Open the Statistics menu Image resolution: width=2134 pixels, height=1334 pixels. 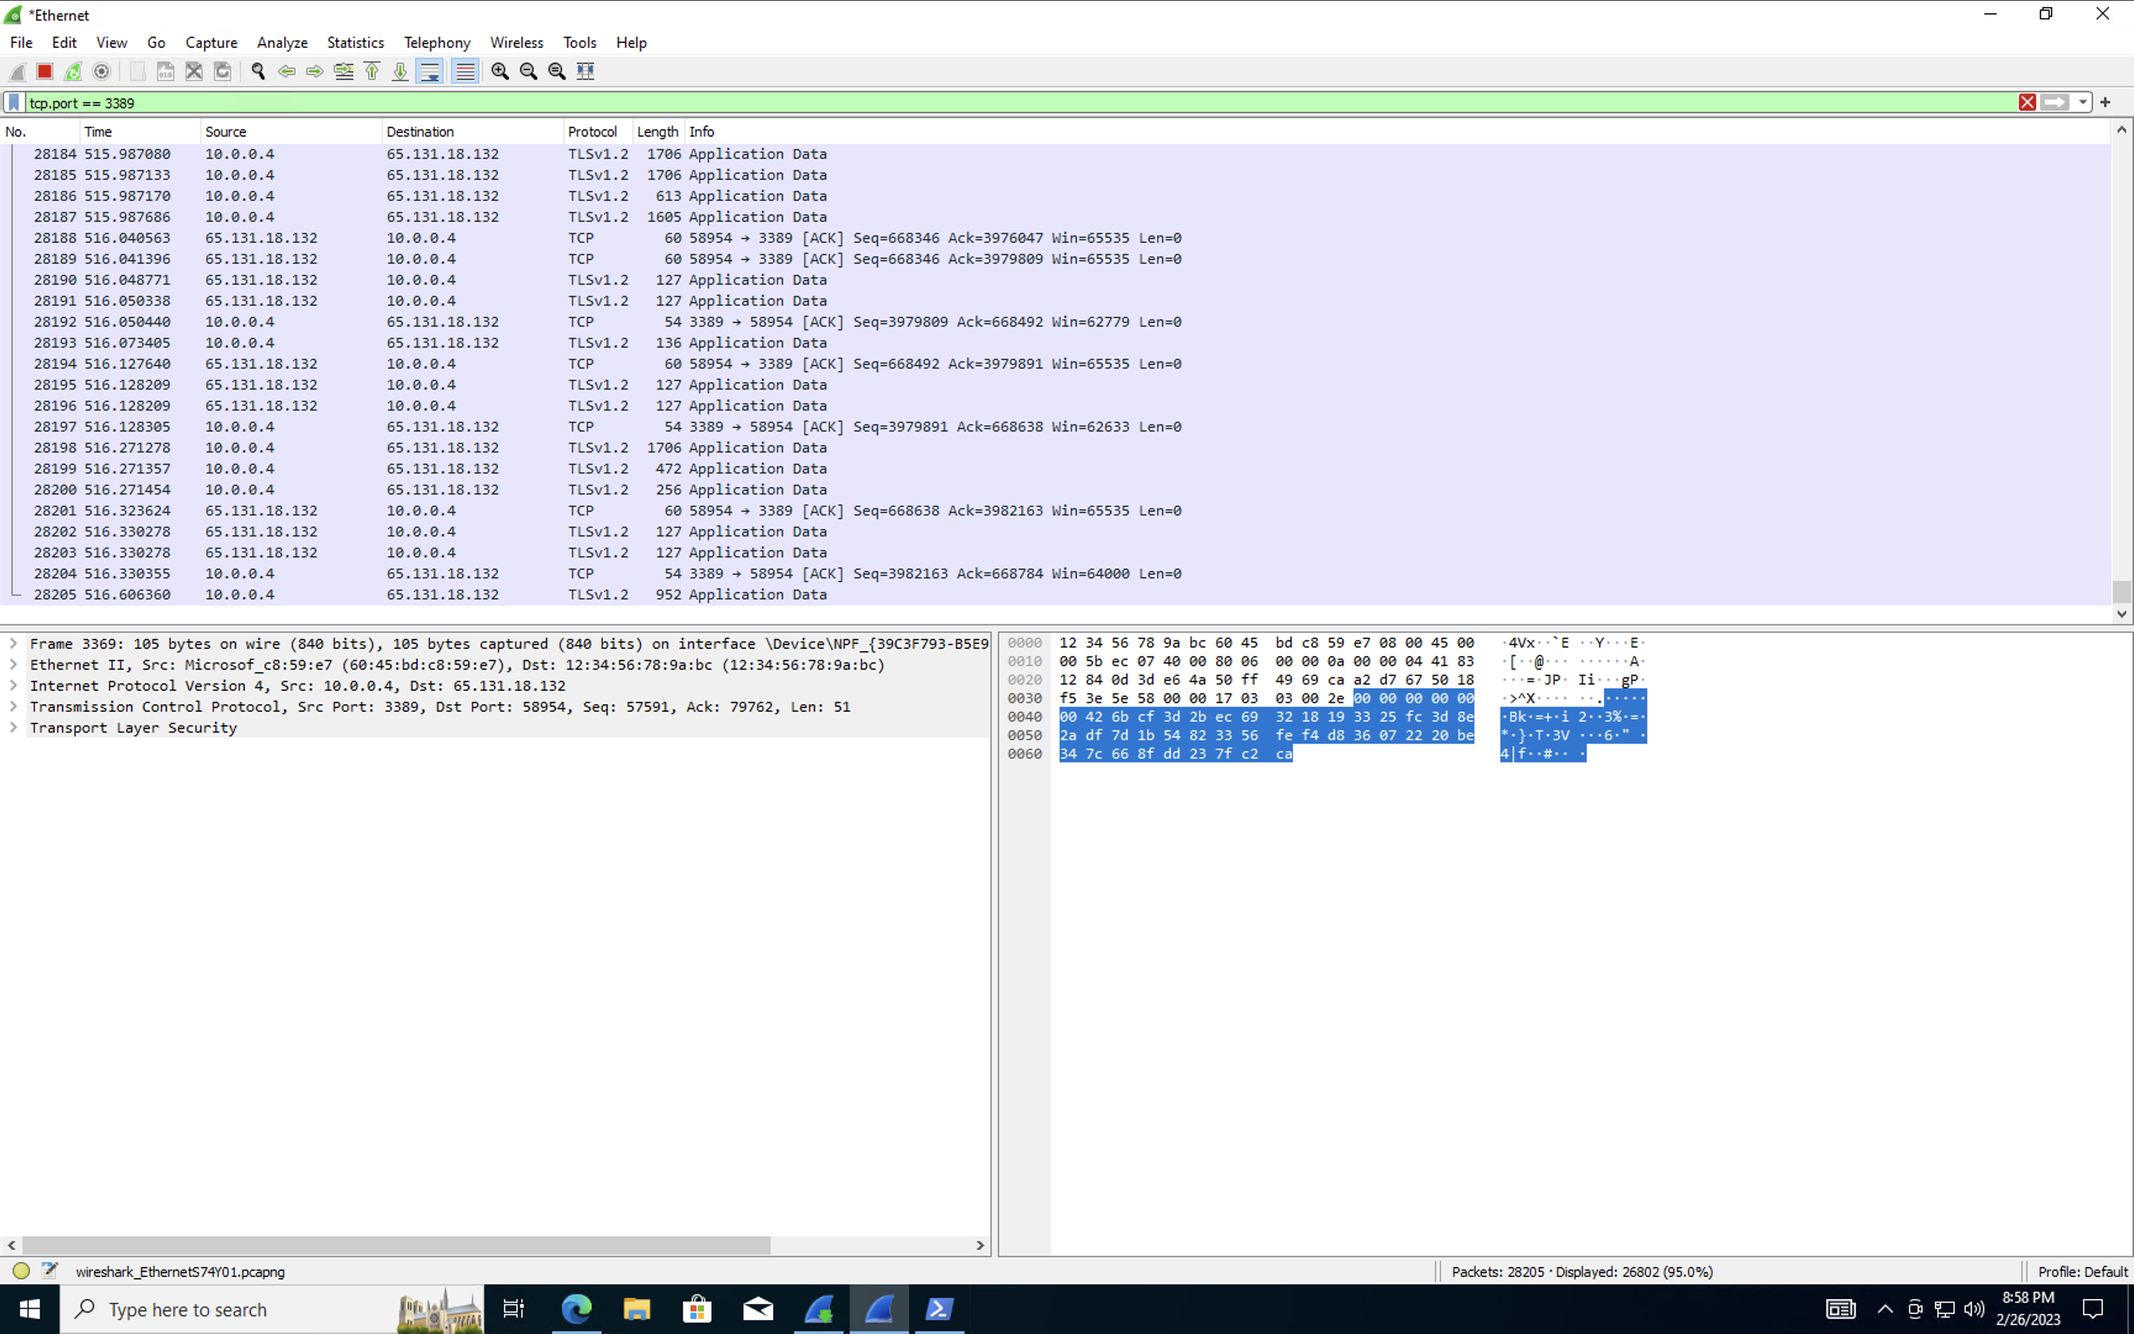click(355, 43)
